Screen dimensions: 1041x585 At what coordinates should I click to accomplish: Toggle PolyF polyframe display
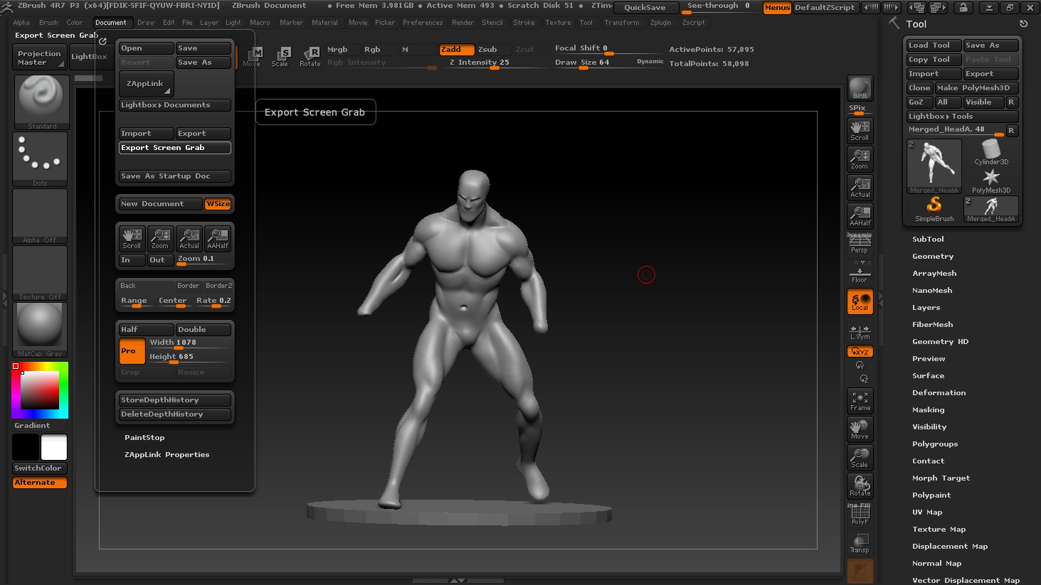point(860,515)
